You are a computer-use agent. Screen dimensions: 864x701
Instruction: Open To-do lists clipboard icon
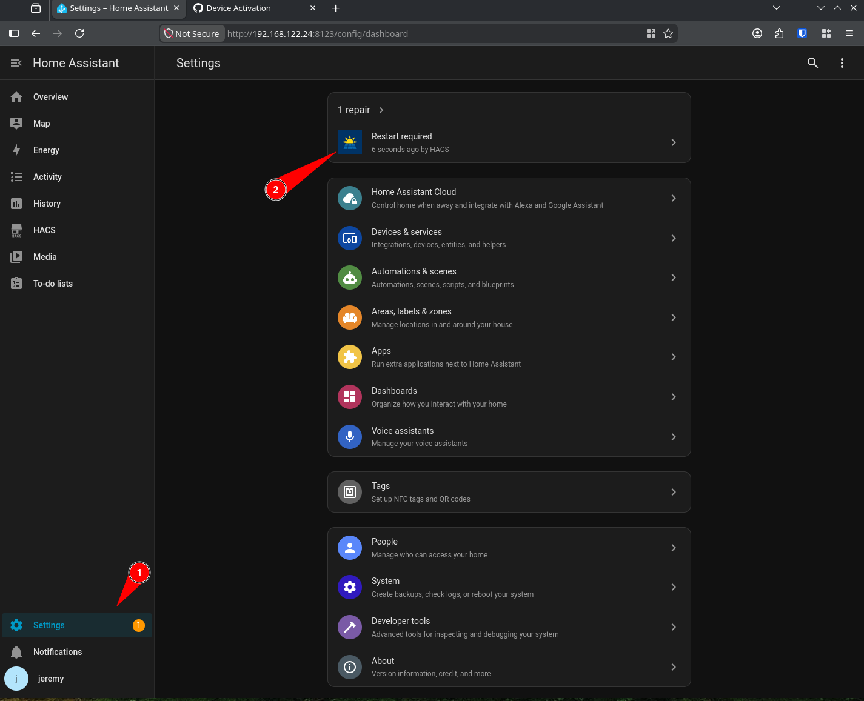16,284
